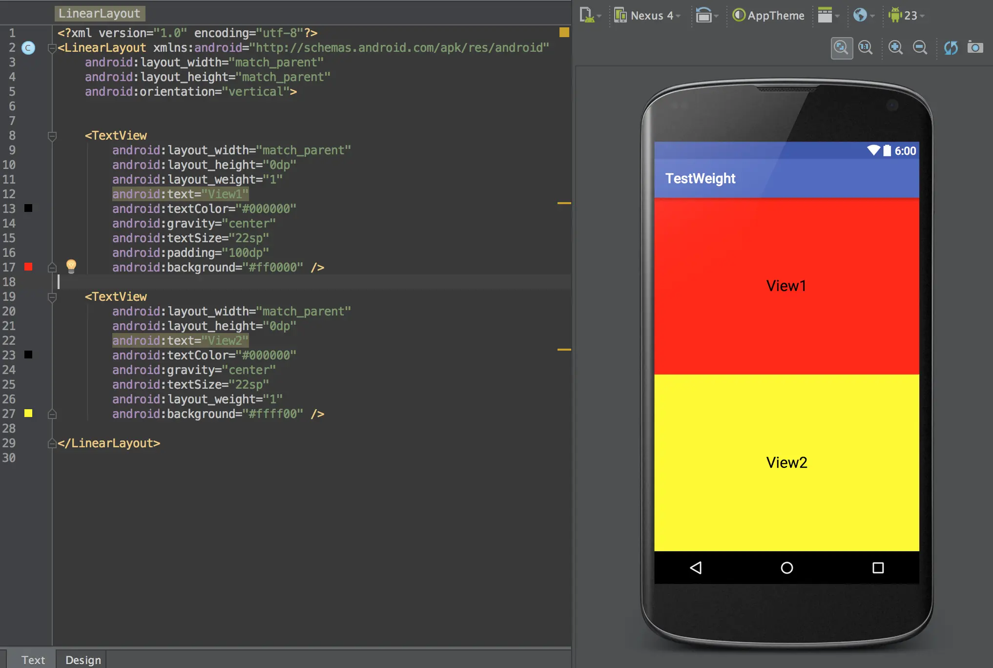Collapse the first TextView fold marker
The width and height of the screenshot is (993, 668).
point(52,136)
